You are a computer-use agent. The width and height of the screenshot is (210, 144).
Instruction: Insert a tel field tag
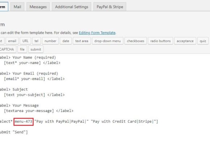37,41
